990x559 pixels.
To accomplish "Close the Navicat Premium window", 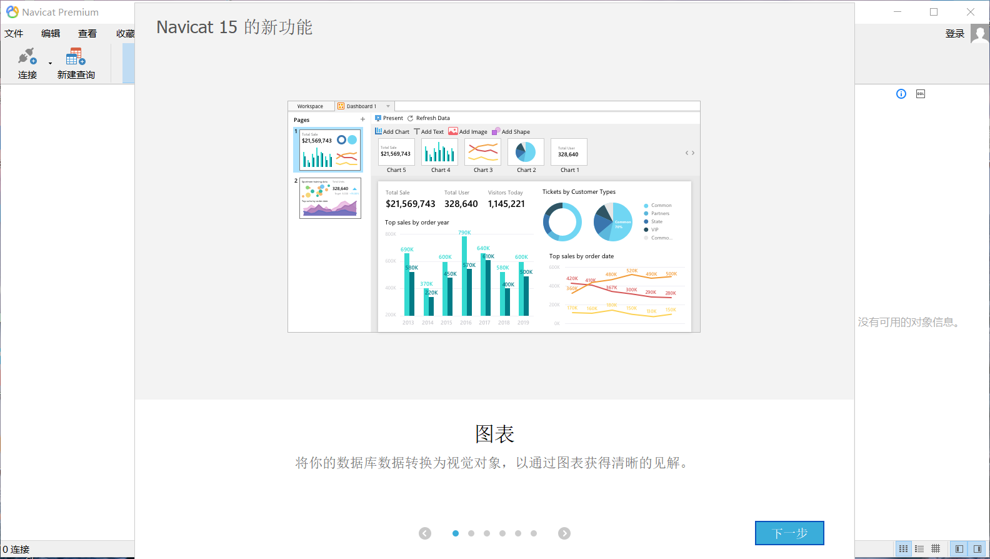I will (x=971, y=12).
